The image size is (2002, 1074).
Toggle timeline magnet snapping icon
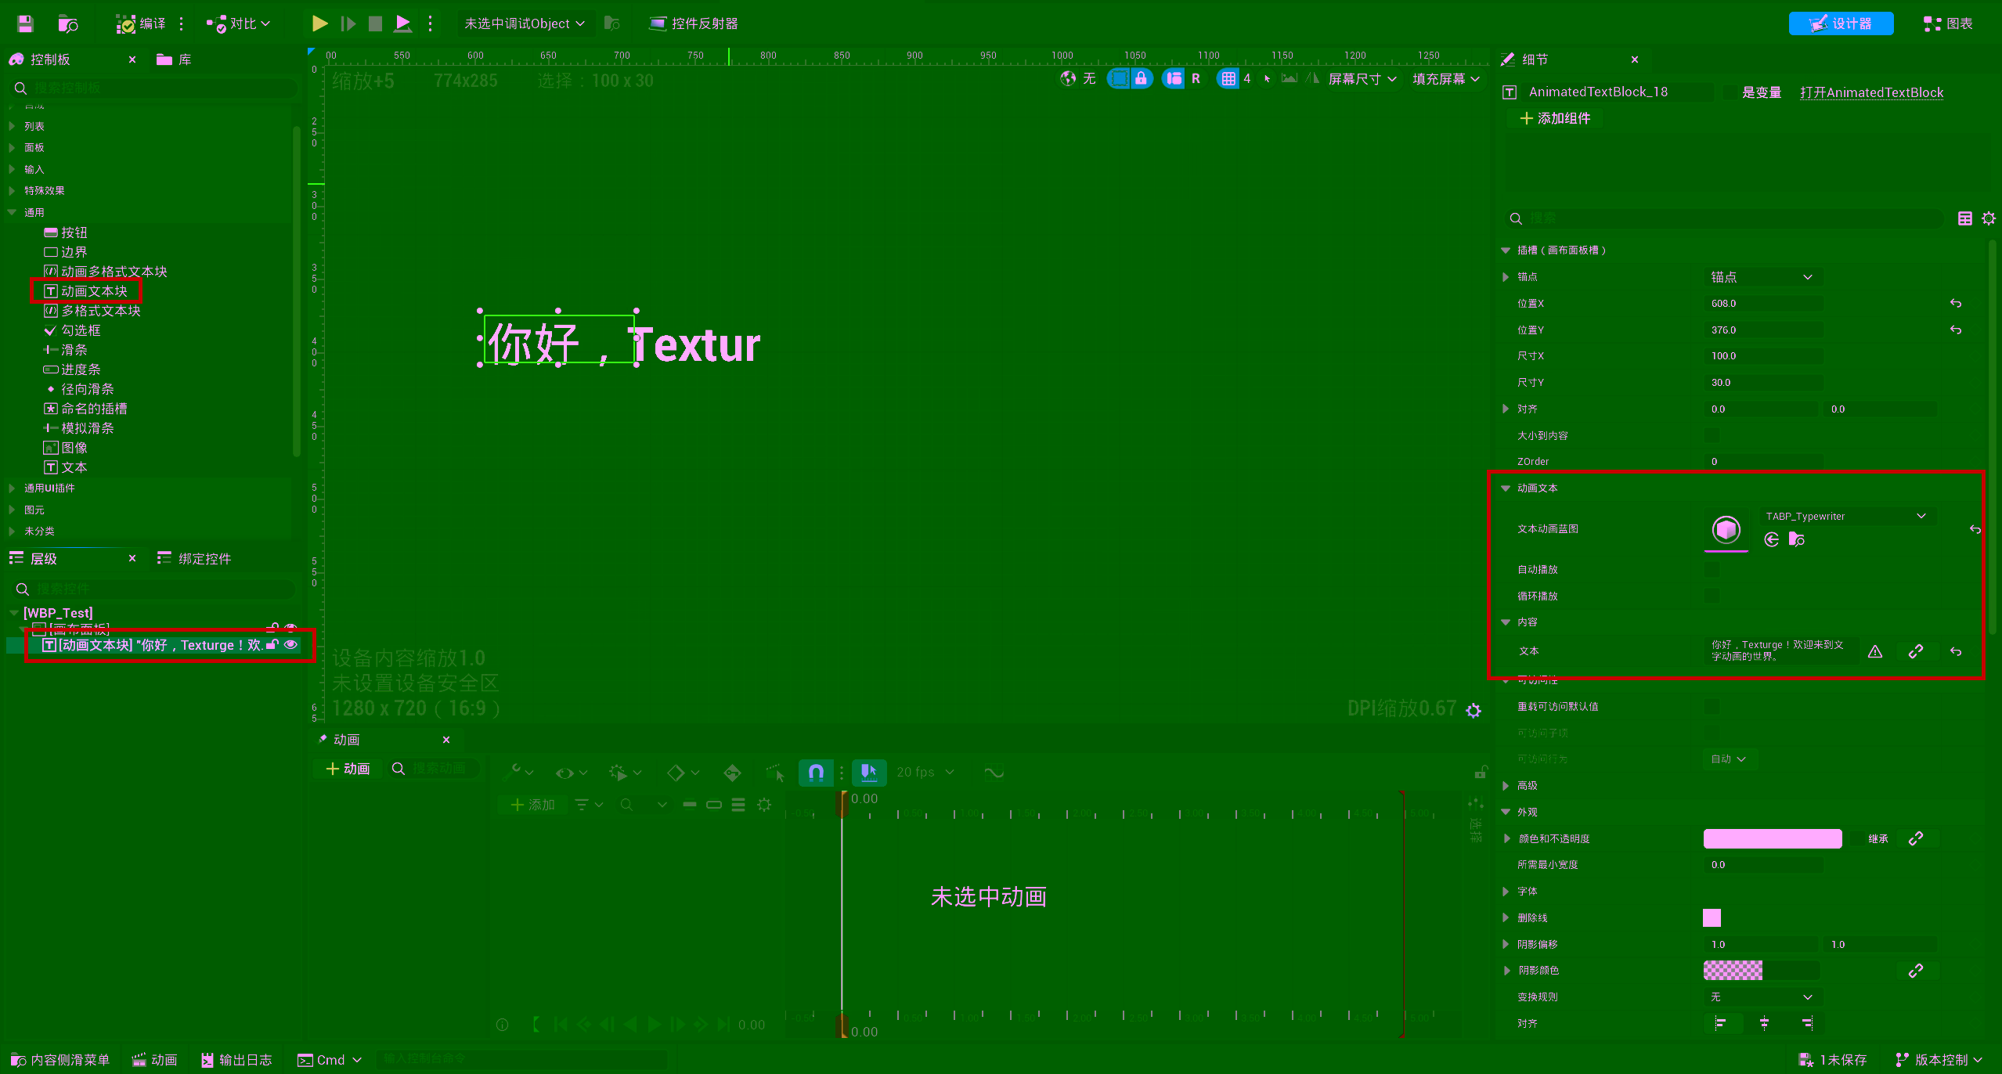click(816, 773)
